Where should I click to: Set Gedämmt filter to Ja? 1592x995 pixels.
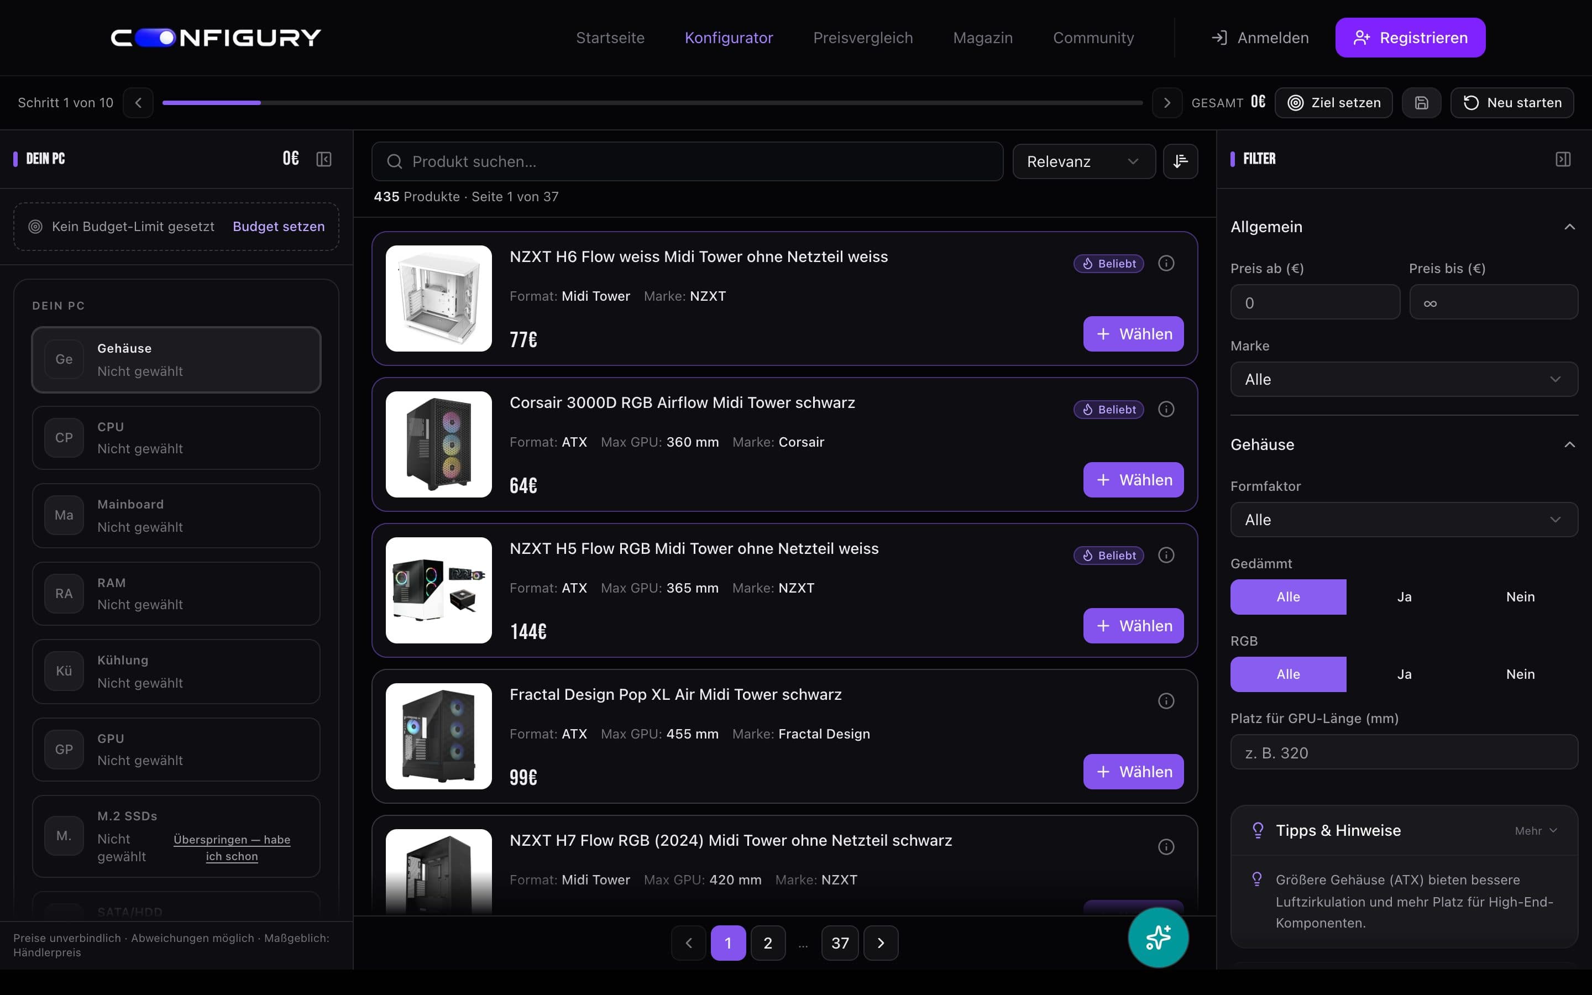(x=1404, y=597)
